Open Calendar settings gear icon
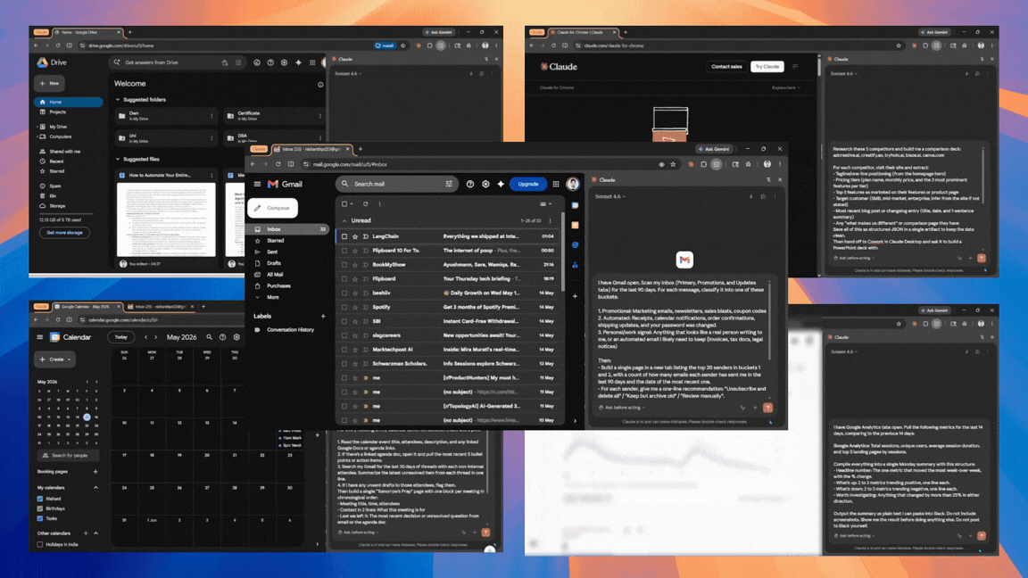The width and height of the screenshot is (1028, 578). click(236, 337)
